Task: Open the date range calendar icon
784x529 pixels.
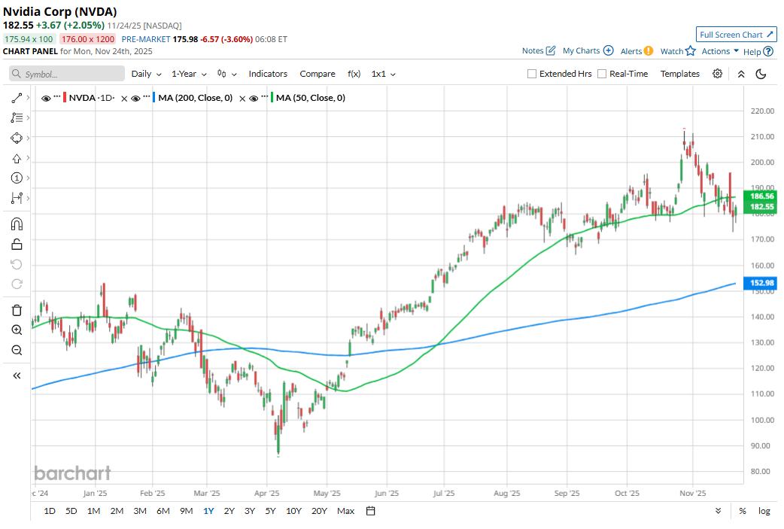Action: tap(370, 511)
